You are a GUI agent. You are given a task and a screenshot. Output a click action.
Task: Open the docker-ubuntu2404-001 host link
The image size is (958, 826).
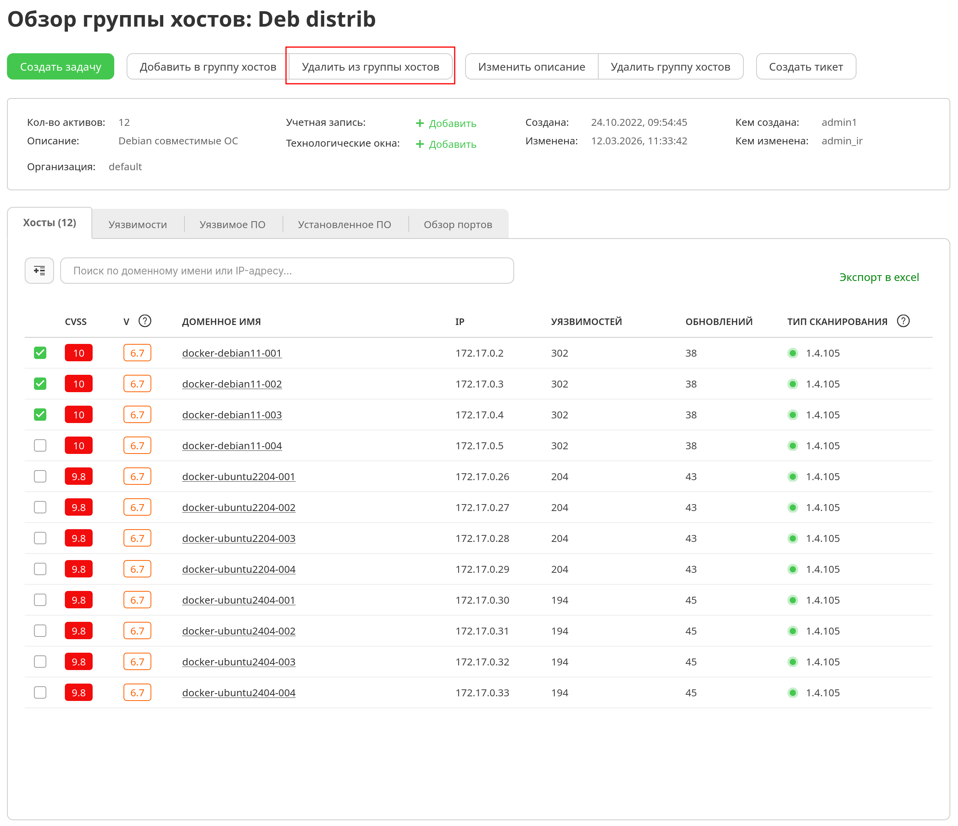pyautogui.click(x=239, y=600)
